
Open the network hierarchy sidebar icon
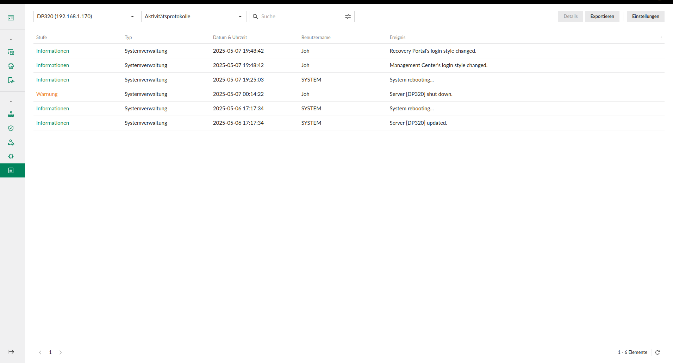(11, 114)
